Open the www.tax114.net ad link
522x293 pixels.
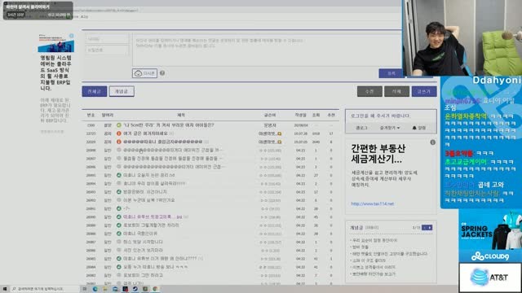pos(372,203)
